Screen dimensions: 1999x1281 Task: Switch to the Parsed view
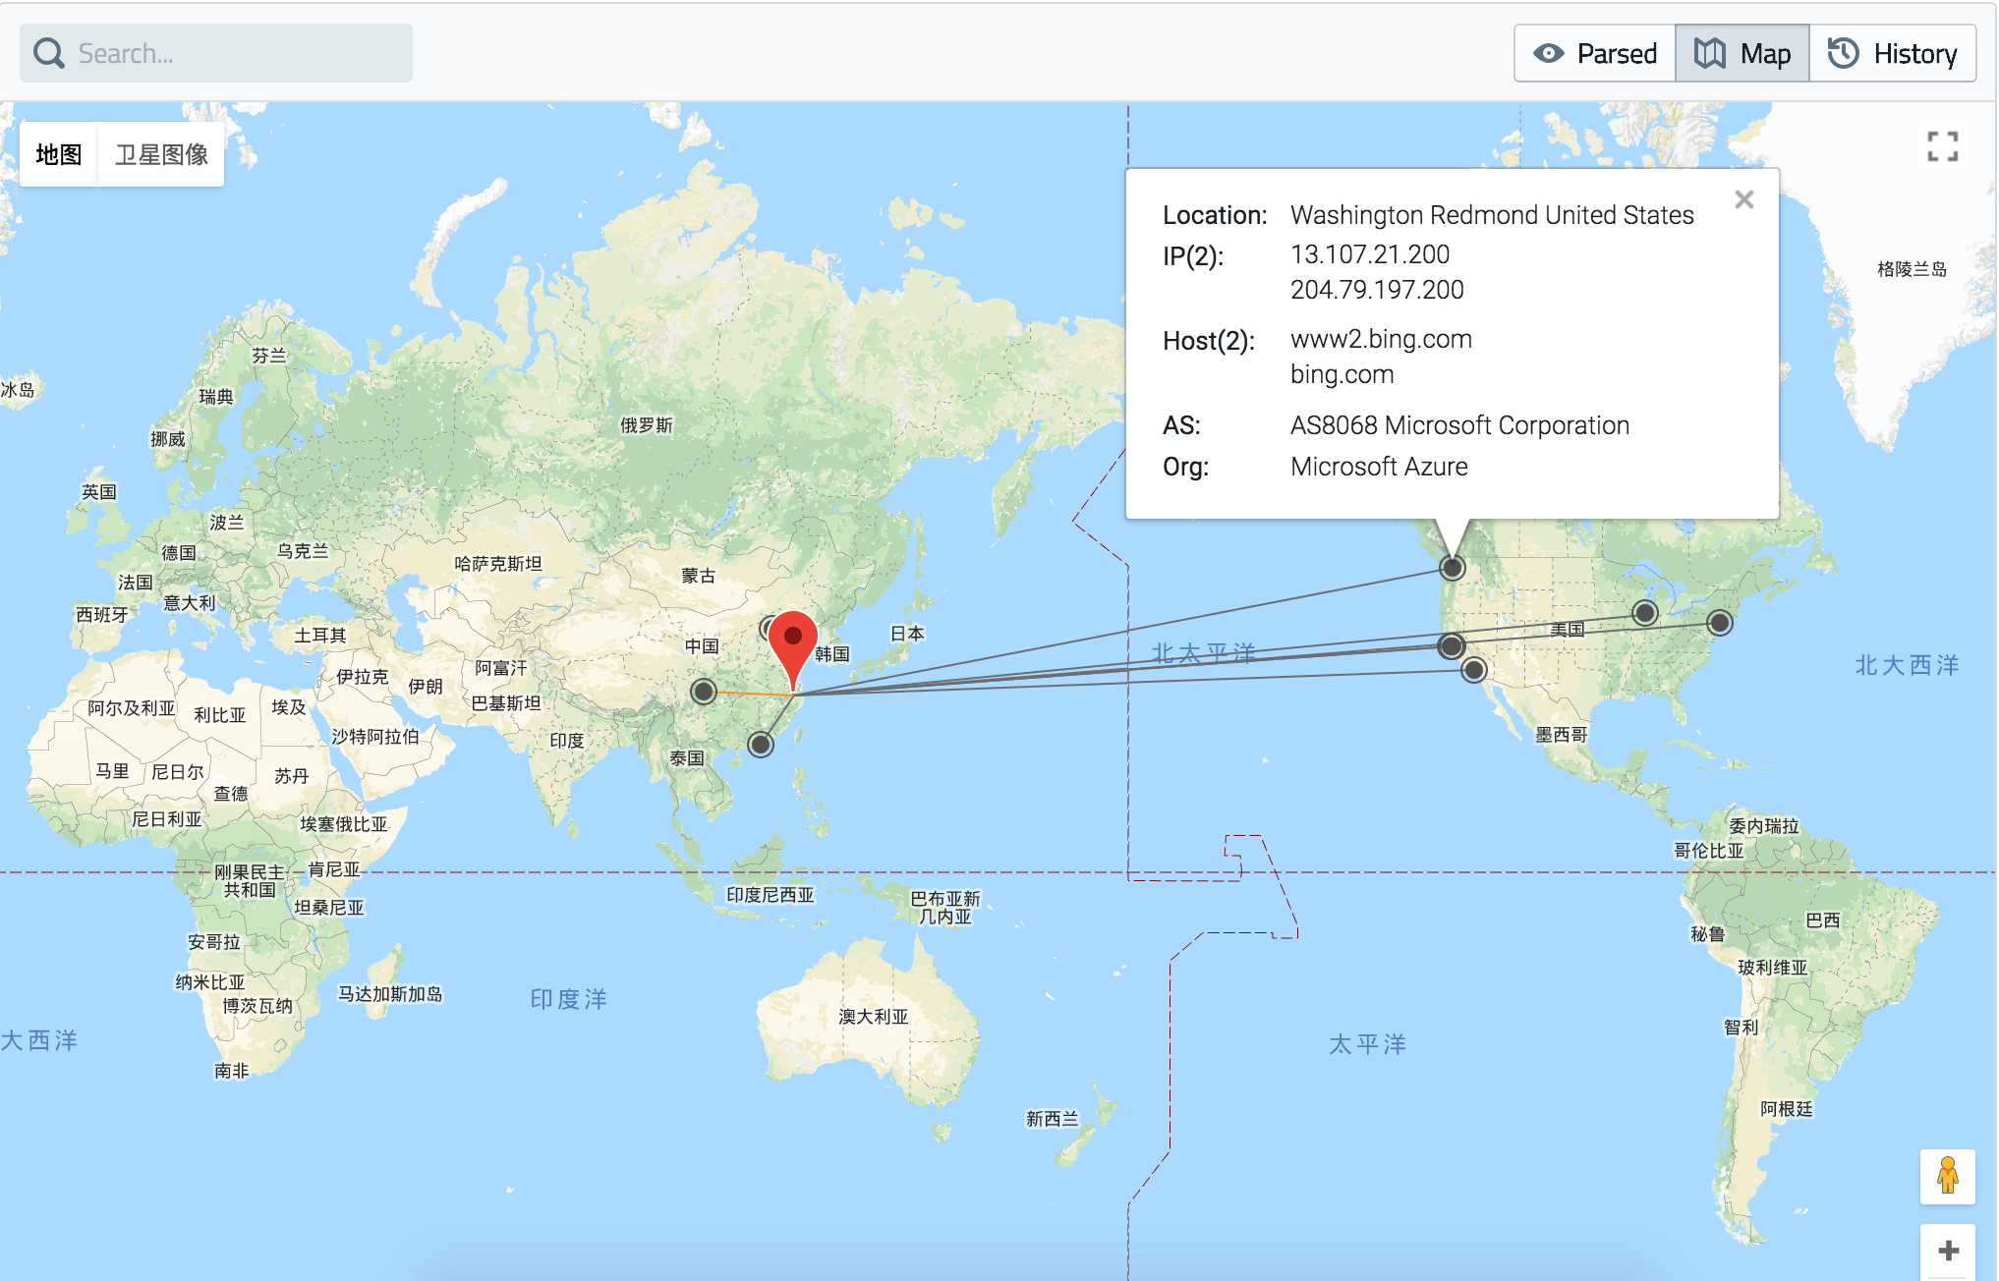[x=1595, y=53]
